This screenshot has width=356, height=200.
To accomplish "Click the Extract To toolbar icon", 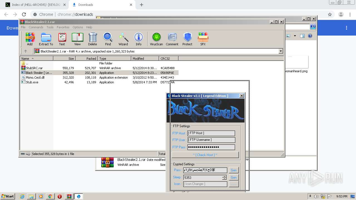I will [x=46, y=39].
